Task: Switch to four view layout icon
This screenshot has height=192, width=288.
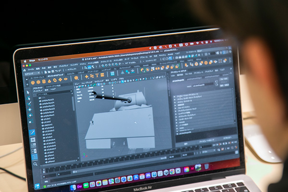Action: [34, 145]
